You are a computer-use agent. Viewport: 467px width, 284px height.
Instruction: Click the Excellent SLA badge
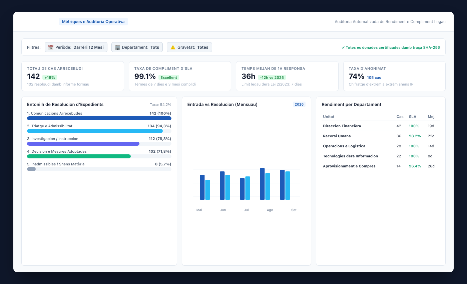[x=169, y=78]
